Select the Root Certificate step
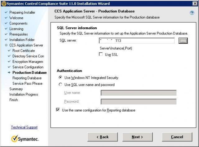The height and width of the screenshot is (147, 199). pyautogui.click(x=24, y=51)
